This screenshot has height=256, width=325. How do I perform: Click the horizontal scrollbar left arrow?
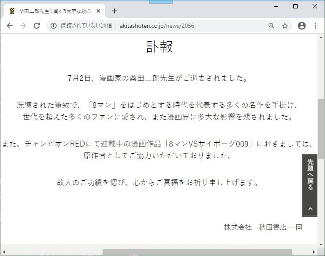[4, 252]
